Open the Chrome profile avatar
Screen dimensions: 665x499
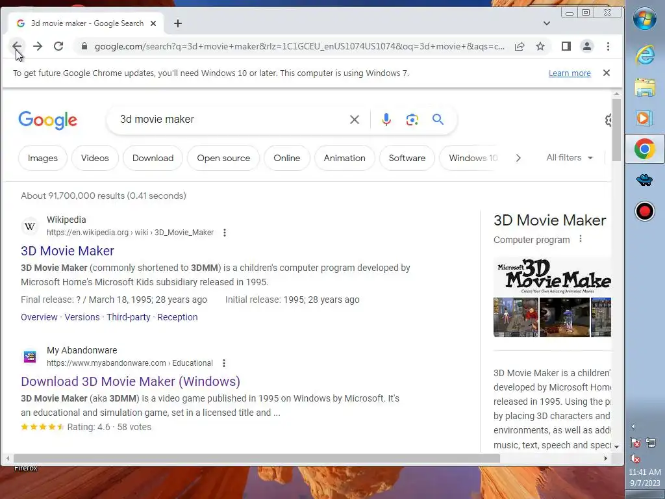tap(587, 46)
